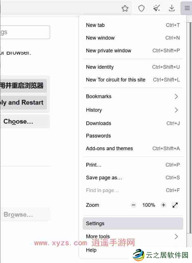Expand the More tools submenu
This screenshot has height=263, width=192.
133,236
